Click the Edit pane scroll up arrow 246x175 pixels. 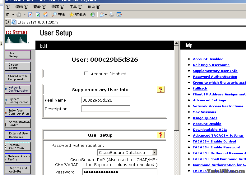point(177,43)
